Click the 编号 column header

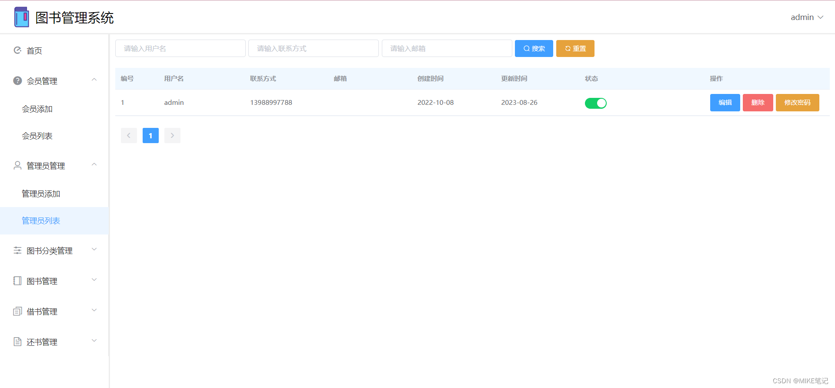tap(127, 79)
